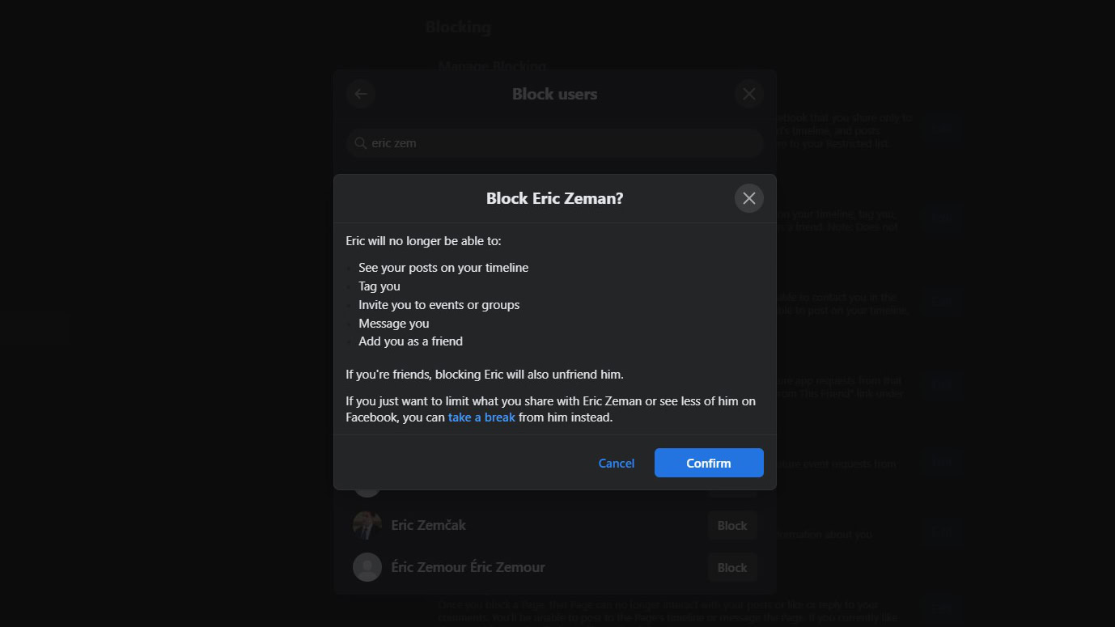Block Eric Zemčák from results
Screen dimensions: 1115x627
click(731, 525)
